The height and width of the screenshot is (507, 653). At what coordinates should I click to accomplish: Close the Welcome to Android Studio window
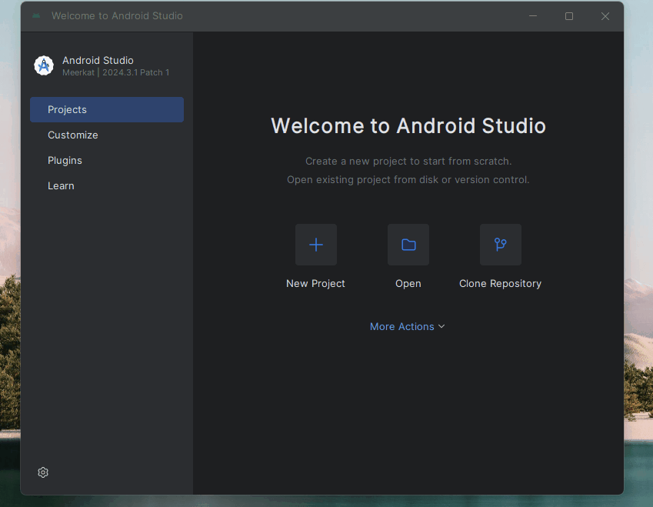click(605, 16)
